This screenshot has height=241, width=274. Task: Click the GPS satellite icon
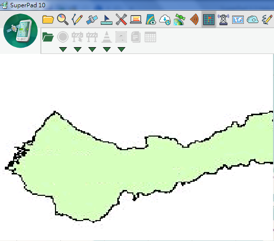pyautogui.click(x=92, y=19)
